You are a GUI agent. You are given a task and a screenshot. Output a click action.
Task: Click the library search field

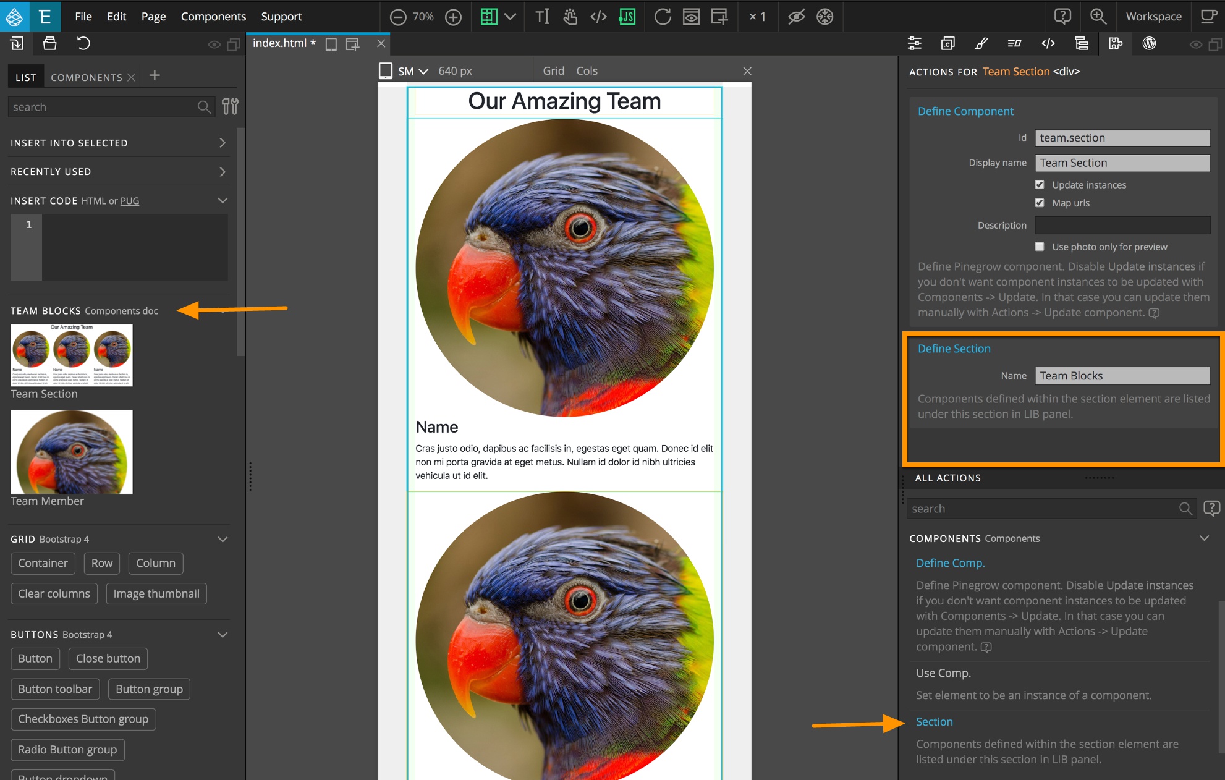pyautogui.click(x=111, y=107)
